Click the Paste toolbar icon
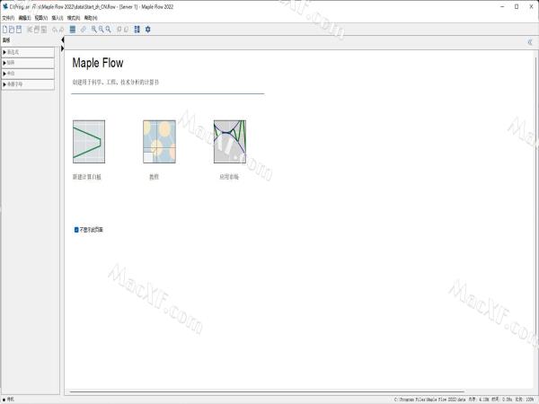 [x=44, y=30]
